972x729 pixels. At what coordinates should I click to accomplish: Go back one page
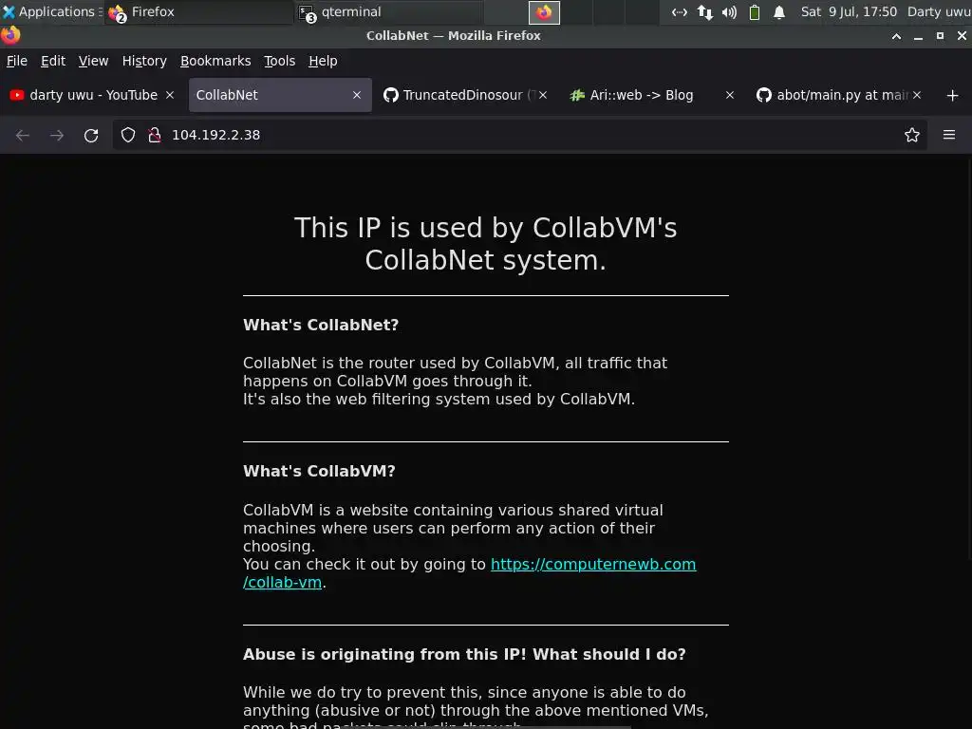point(23,135)
